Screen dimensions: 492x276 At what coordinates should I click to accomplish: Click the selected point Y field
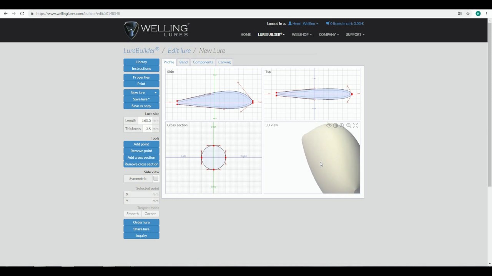coord(141,201)
